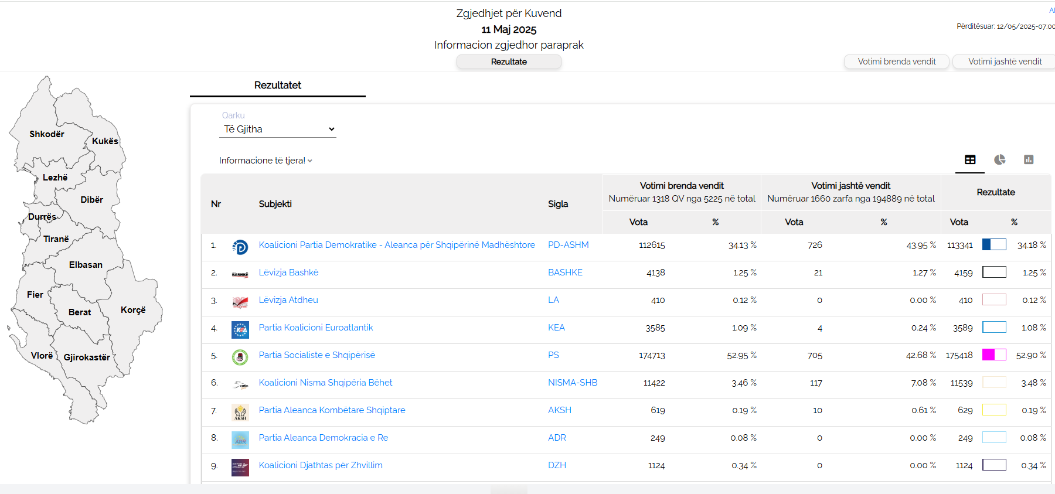Screen dimensions: 1055x494
Task: Expand the Informacione të tjera section
Action: [266, 161]
